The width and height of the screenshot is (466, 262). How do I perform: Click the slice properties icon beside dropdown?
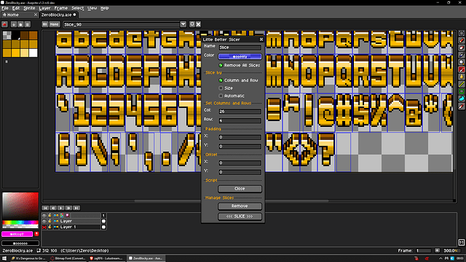pos(192,24)
